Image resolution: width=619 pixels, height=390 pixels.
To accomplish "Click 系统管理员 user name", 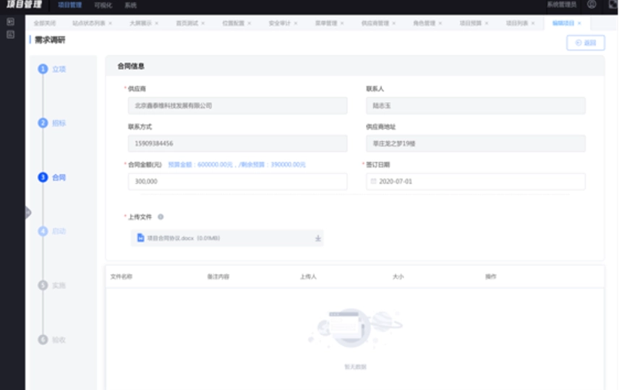I will [x=562, y=5].
